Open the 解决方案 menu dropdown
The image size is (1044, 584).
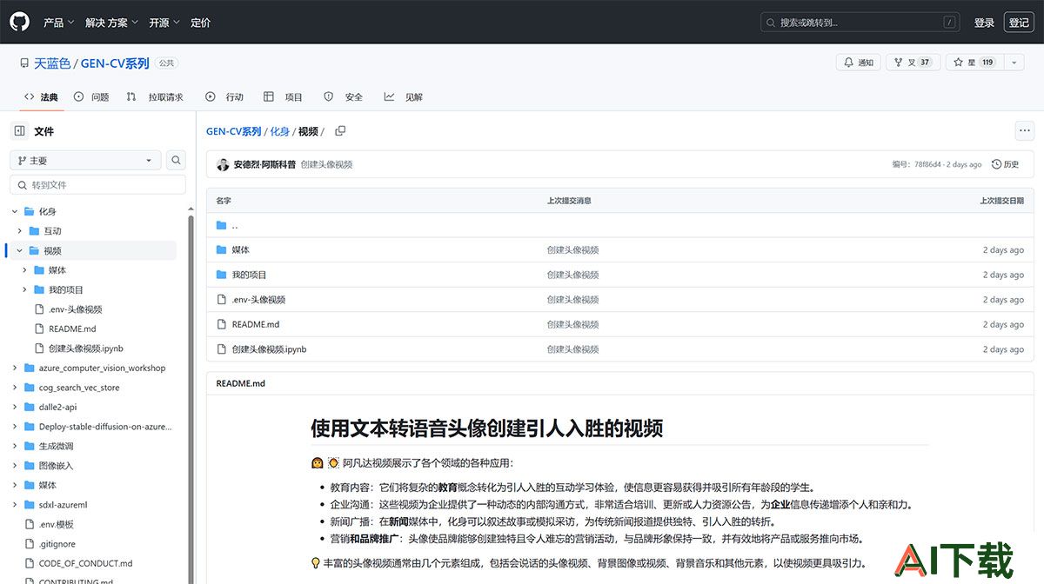[x=111, y=23]
